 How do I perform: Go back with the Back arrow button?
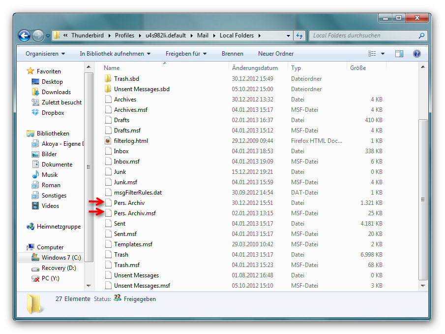pos(24,35)
